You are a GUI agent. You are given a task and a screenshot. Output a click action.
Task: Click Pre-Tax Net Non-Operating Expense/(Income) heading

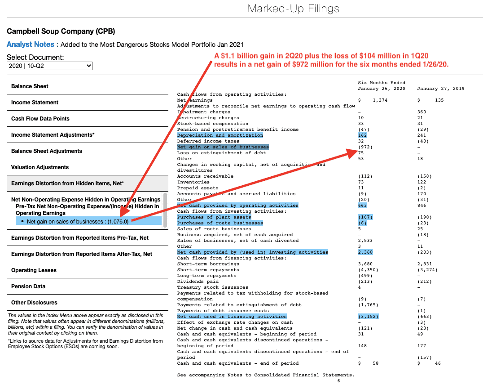[x=88, y=210]
